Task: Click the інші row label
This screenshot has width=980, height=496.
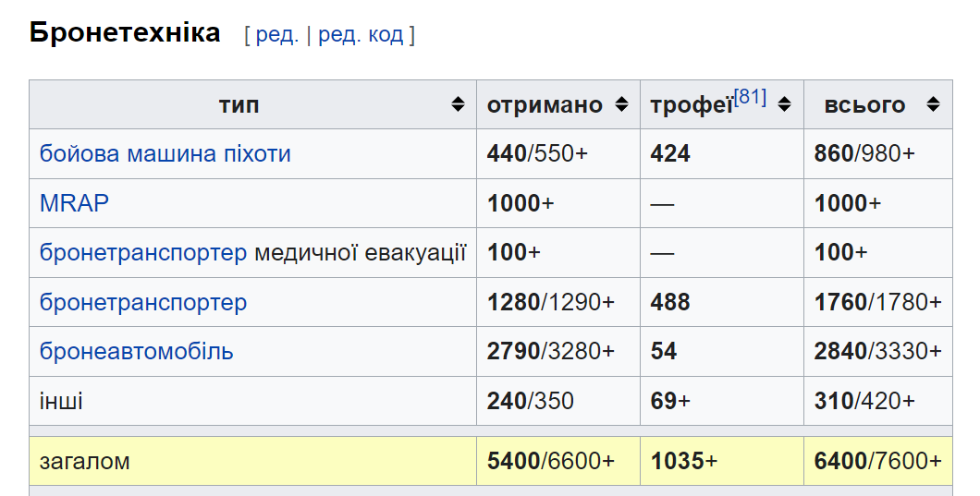Action: coord(61,401)
